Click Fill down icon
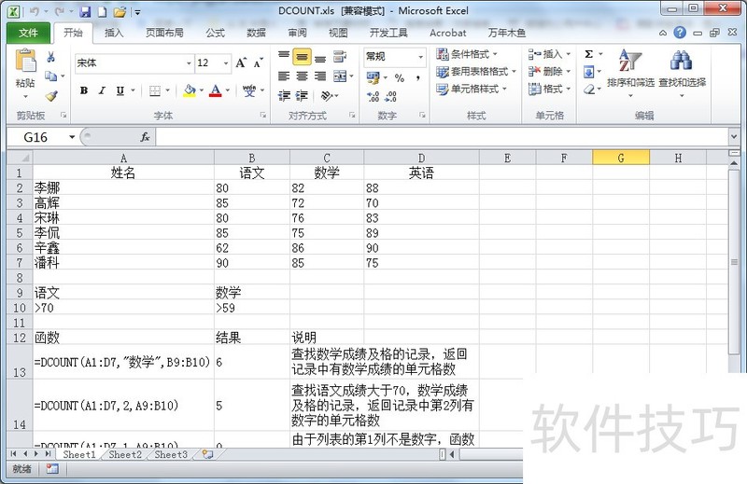This screenshot has height=484, width=747. pyautogui.click(x=589, y=72)
